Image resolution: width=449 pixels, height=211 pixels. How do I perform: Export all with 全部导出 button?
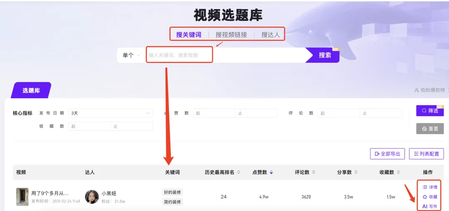point(387,154)
